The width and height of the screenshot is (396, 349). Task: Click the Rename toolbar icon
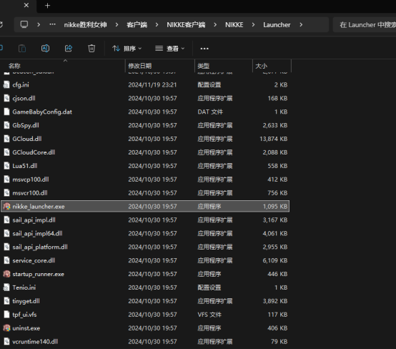click(x=45, y=48)
